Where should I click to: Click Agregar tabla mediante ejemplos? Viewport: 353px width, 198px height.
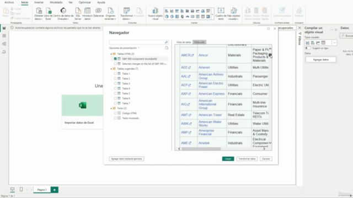pos(126,159)
